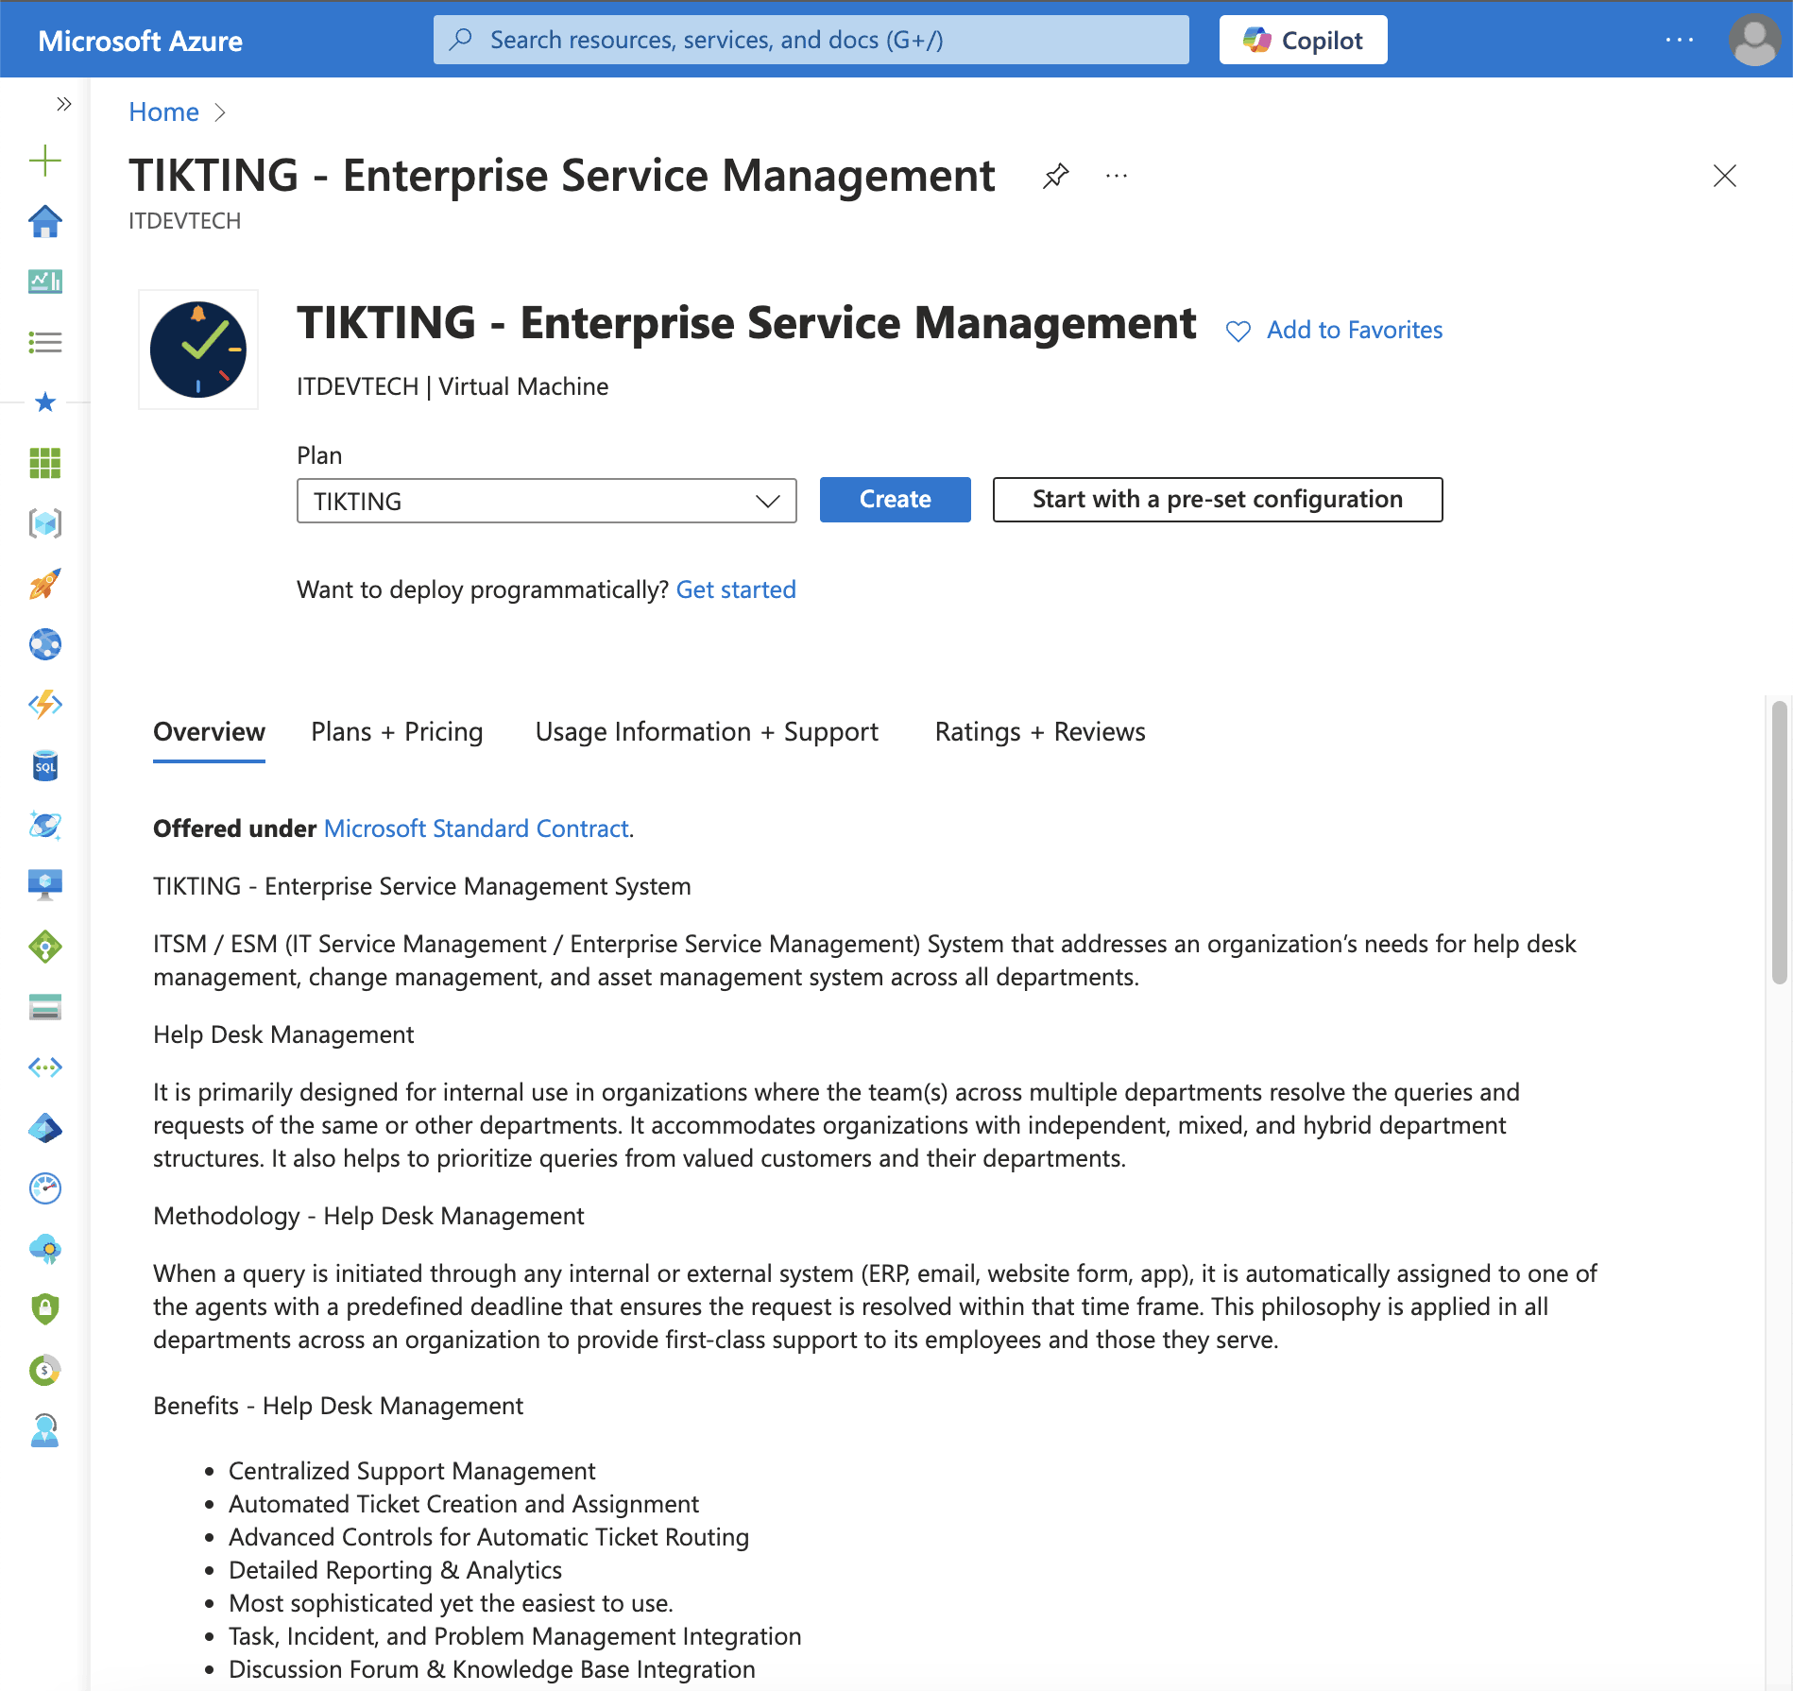Open Cost Management icon in sidebar
The height and width of the screenshot is (1691, 1793).
tap(44, 1370)
